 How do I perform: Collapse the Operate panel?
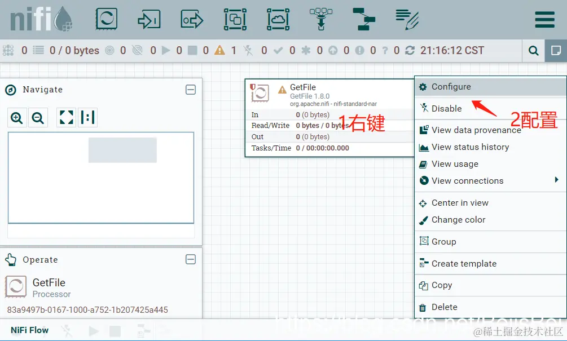[x=191, y=259]
